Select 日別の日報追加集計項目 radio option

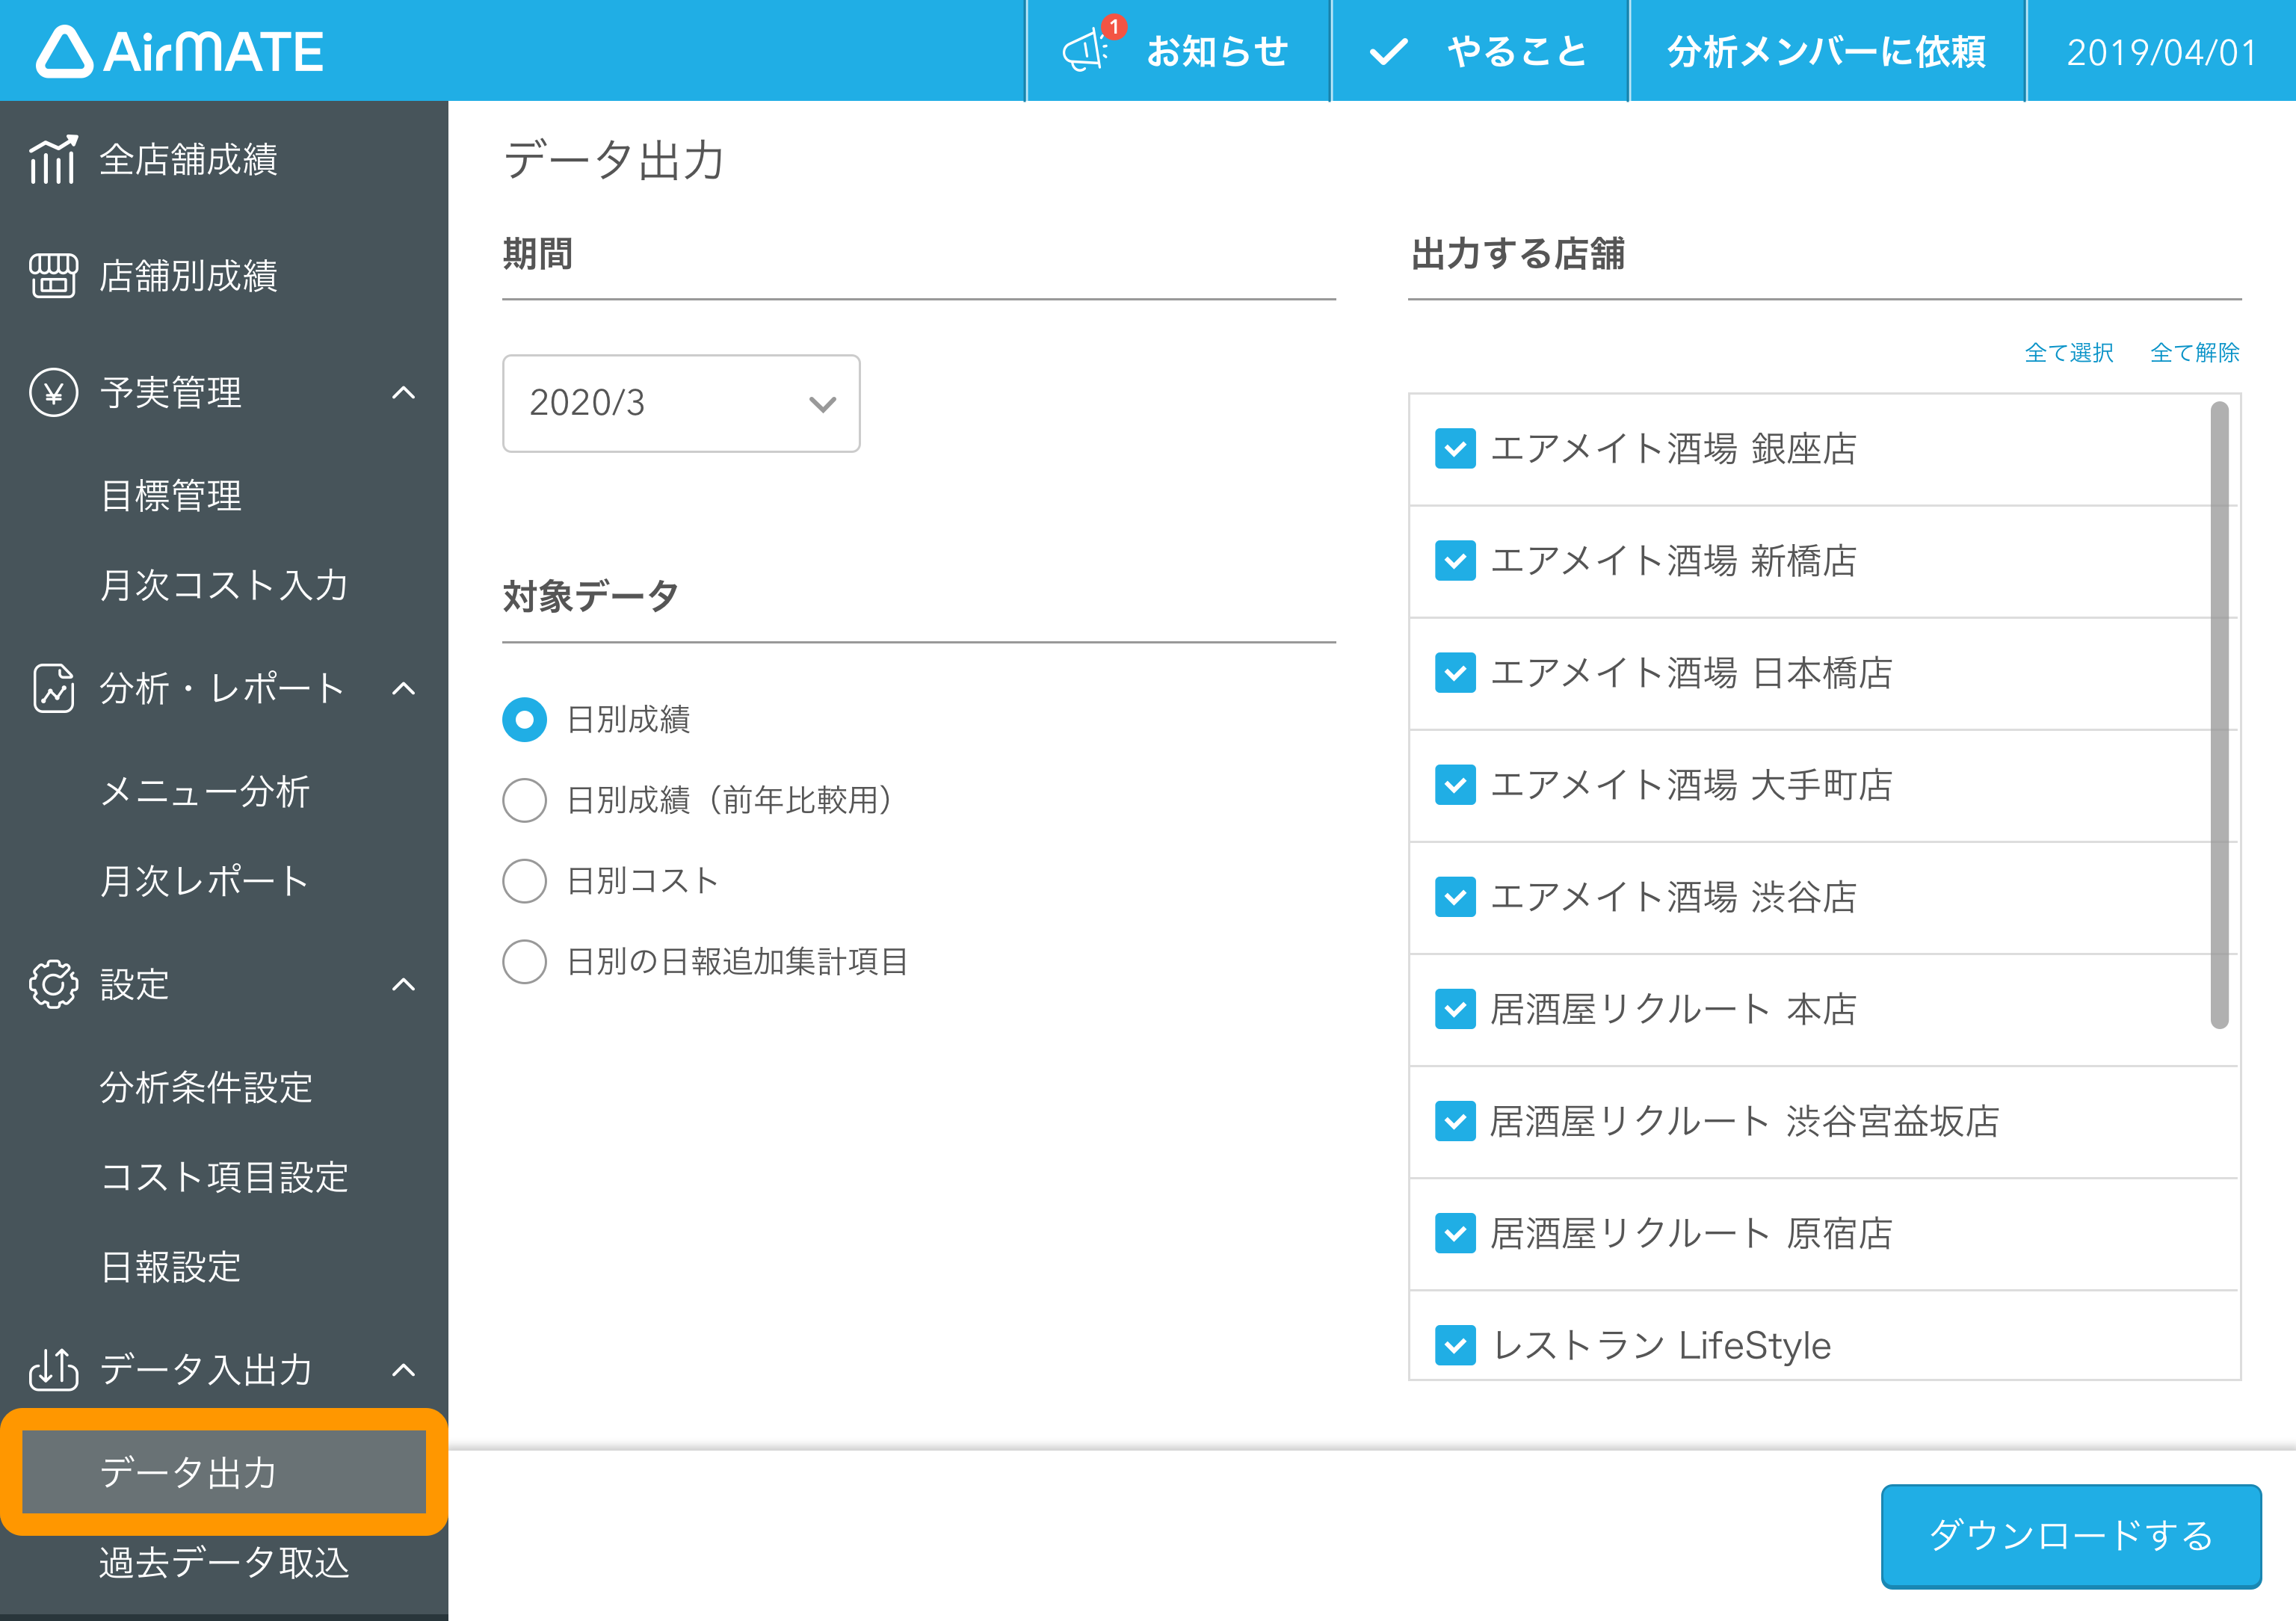tap(524, 962)
